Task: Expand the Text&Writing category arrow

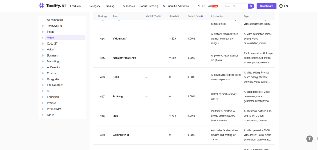Action: coord(43,26)
